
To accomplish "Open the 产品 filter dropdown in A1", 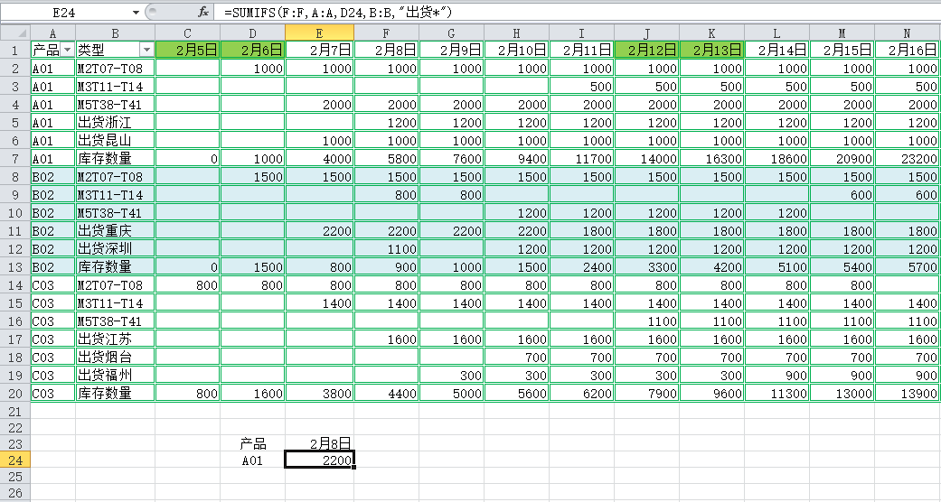I will [x=67, y=50].
